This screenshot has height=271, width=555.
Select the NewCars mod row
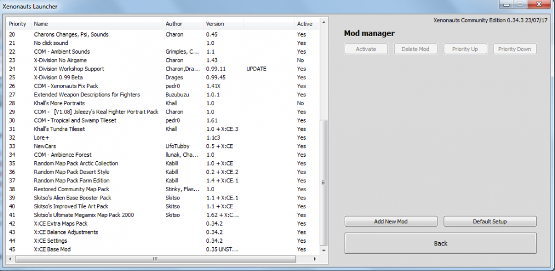(x=163, y=146)
